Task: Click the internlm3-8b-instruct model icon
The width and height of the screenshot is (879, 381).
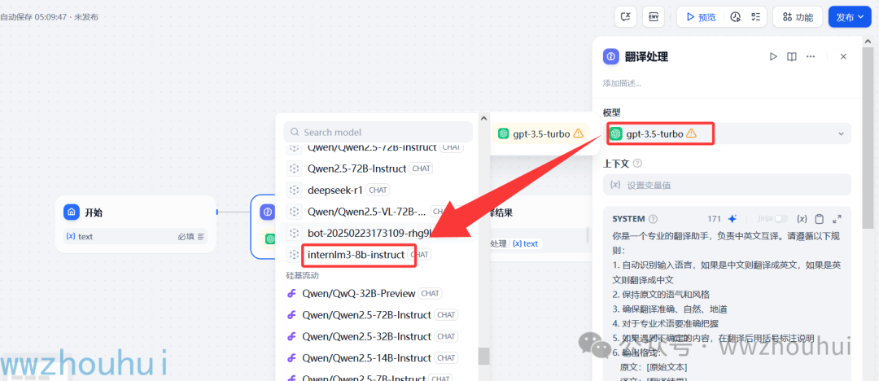Action: [x=294, y=255]
